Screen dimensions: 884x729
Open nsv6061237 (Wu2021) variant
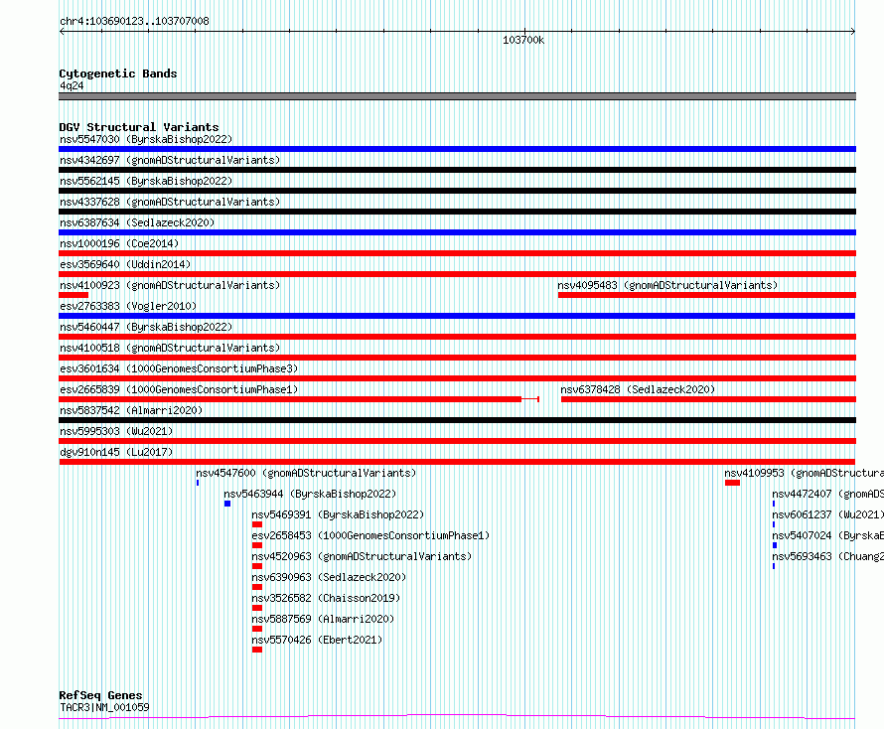pyautogui.click(x=827, y=514)
